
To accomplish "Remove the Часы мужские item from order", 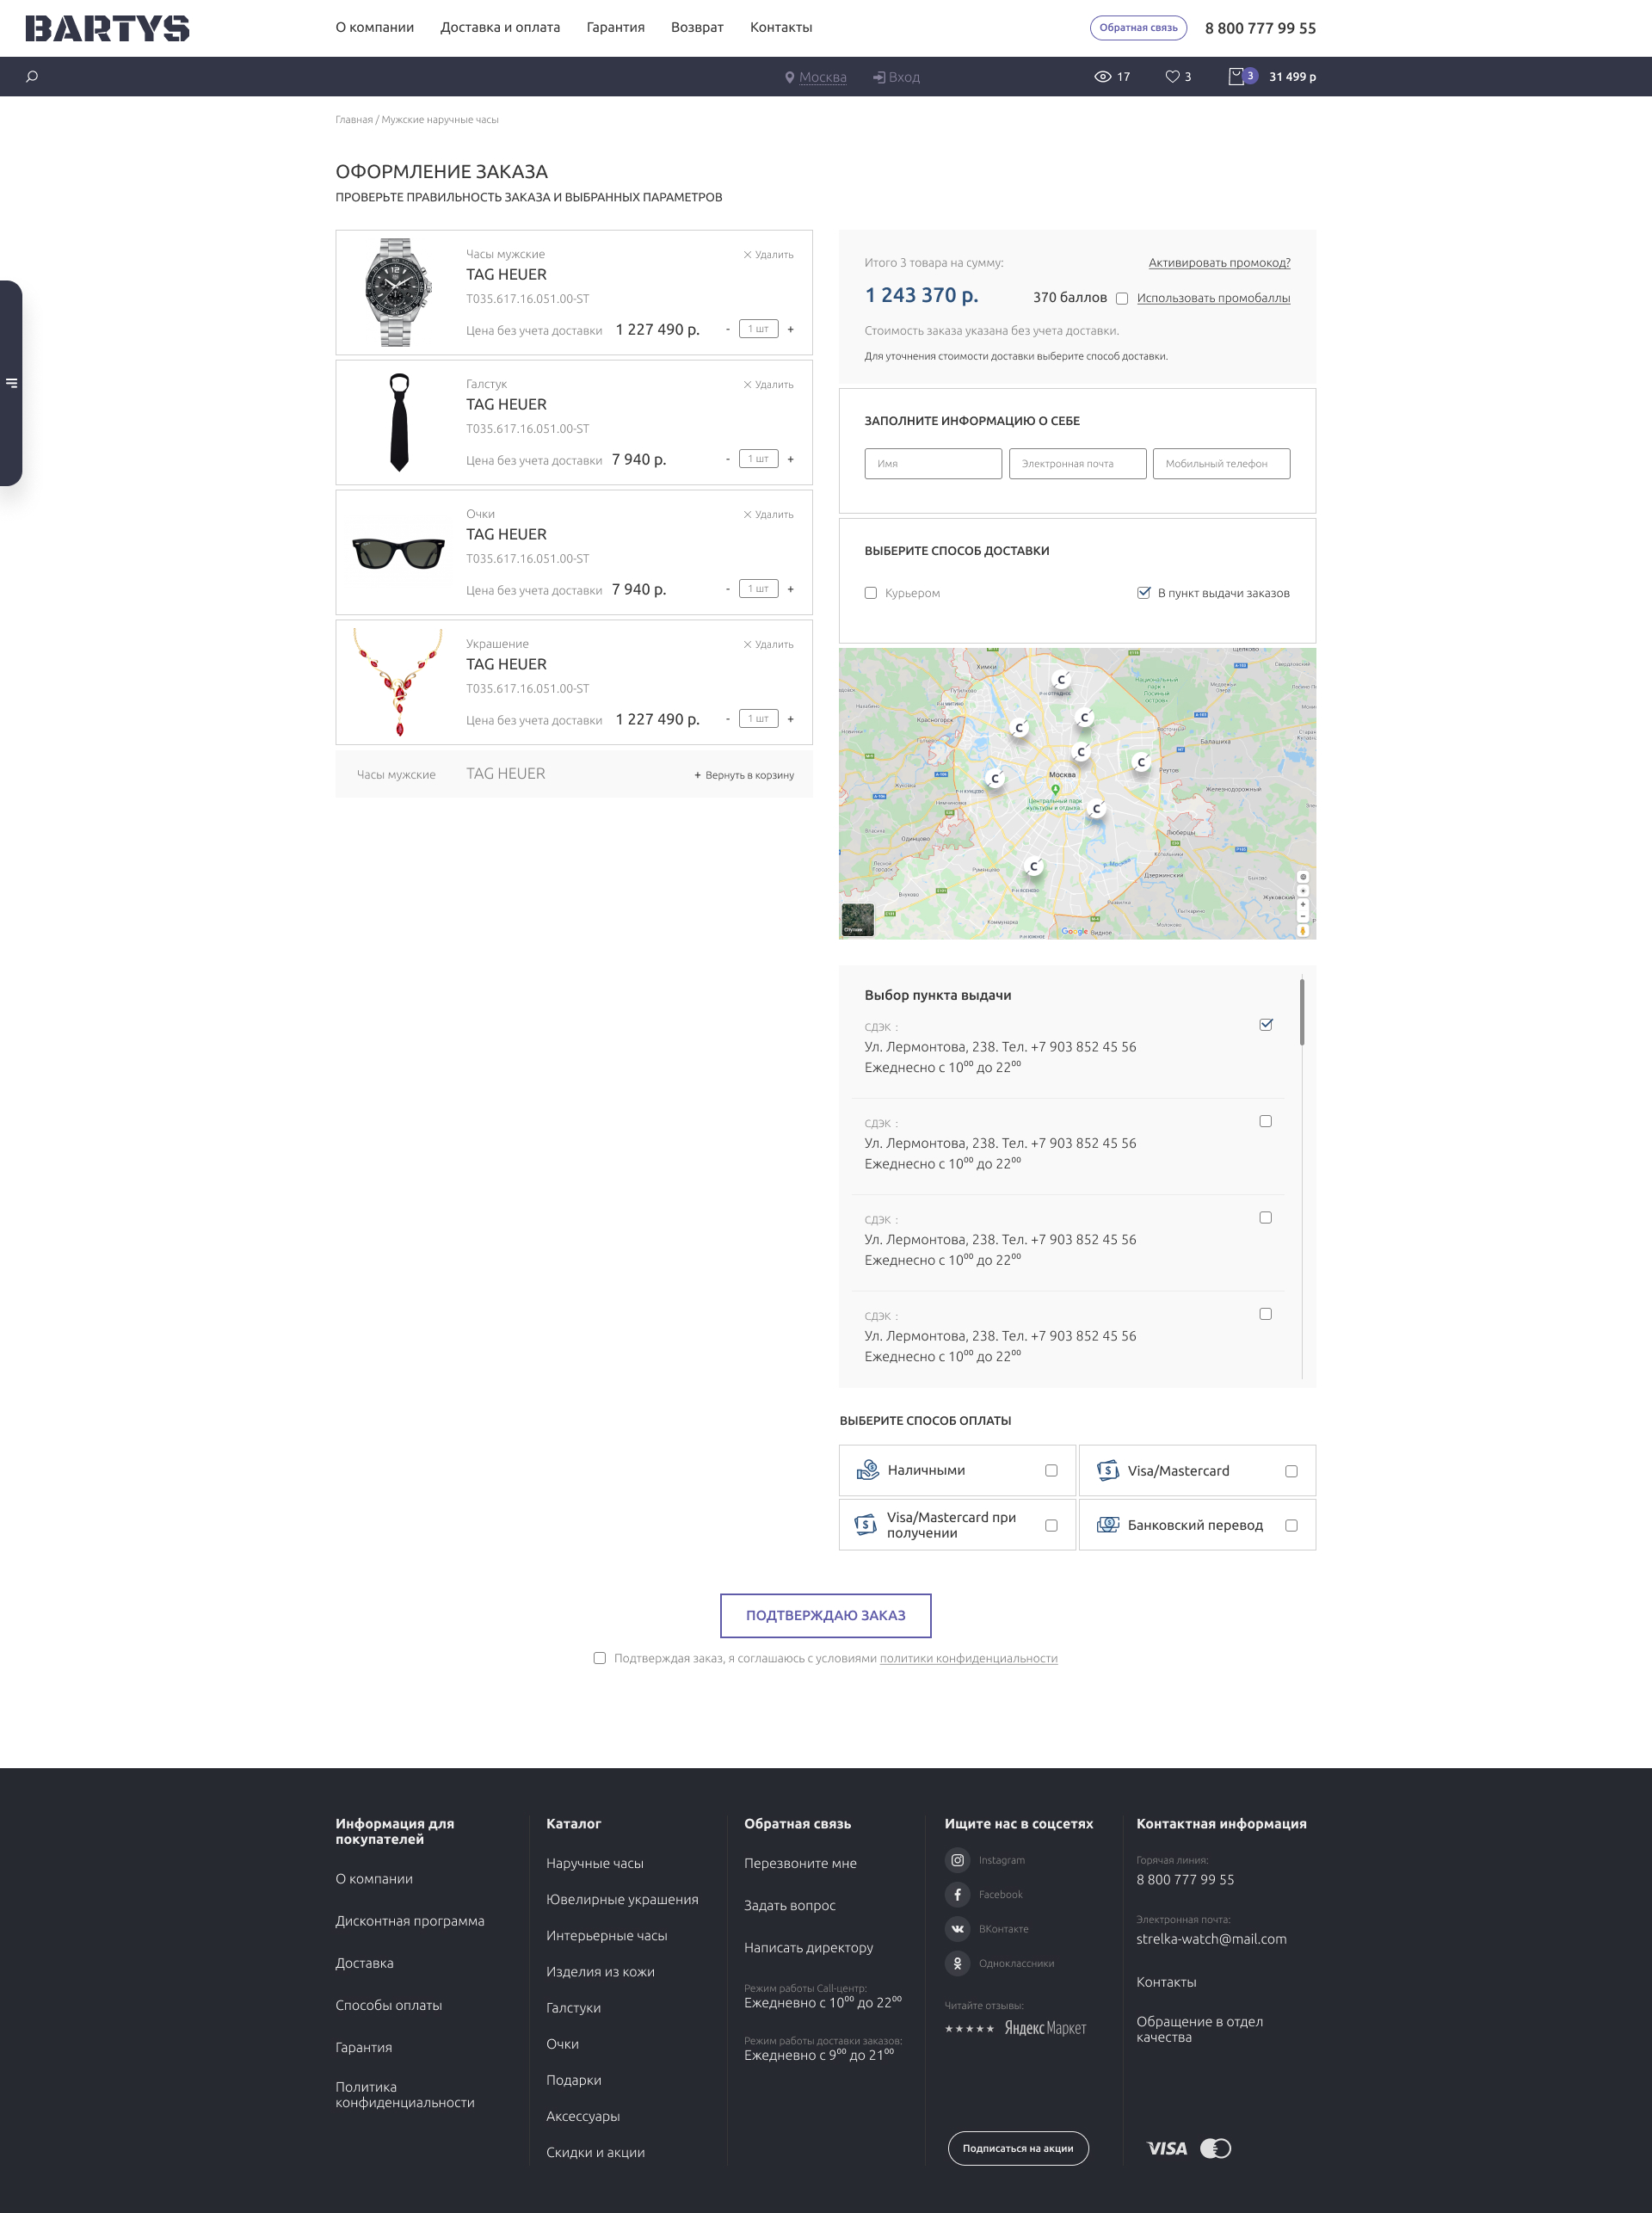I will point(768,255).
